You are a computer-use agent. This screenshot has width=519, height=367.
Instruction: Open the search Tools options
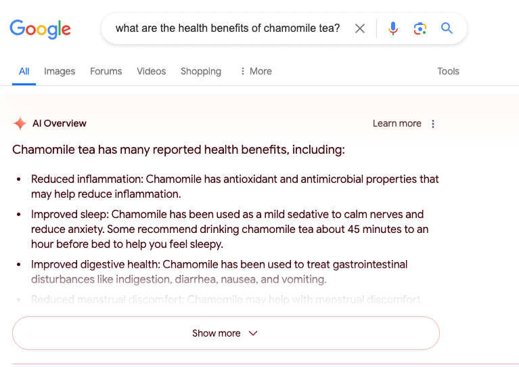448,71
